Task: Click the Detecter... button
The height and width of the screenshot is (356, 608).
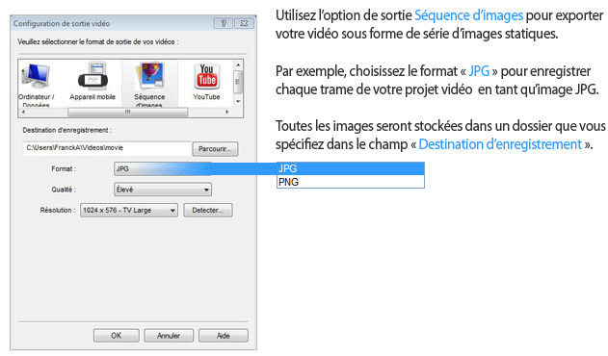Action: pyautogui.click(x=208, y=211)
